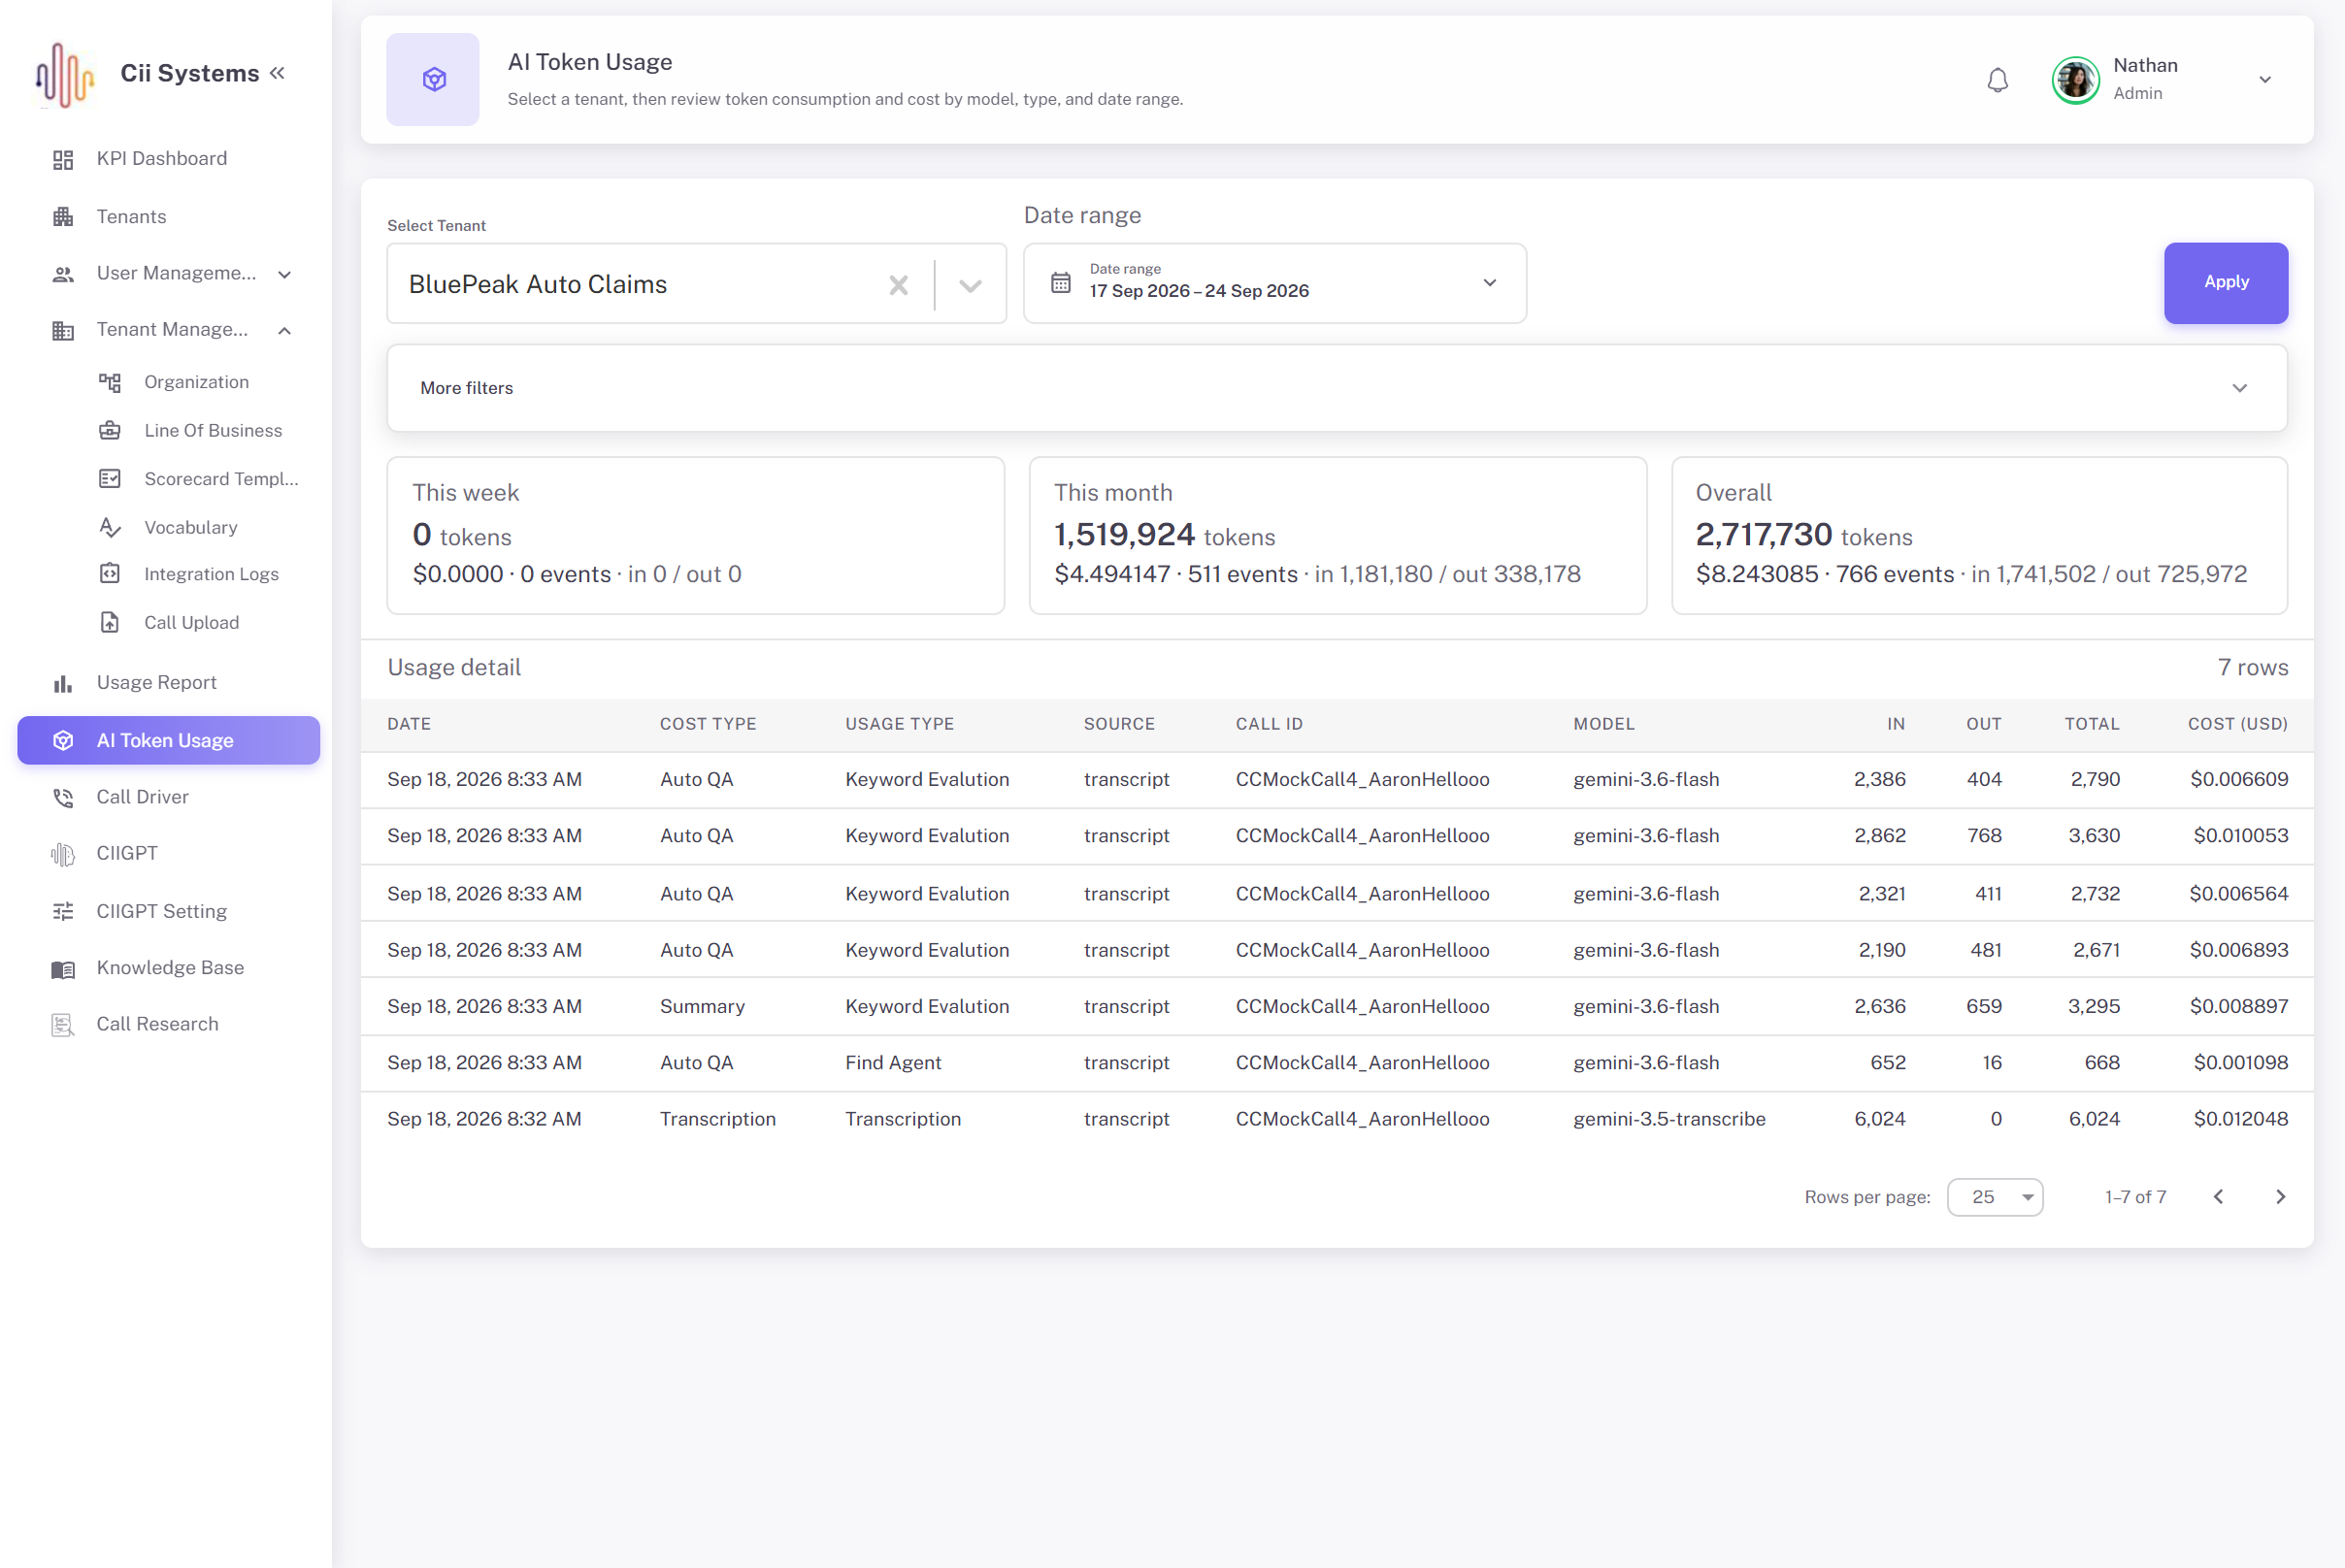This screenshot has height=1568, width=2345.
Task: Open CIIGPT Setting page
Action: [161, 911]
